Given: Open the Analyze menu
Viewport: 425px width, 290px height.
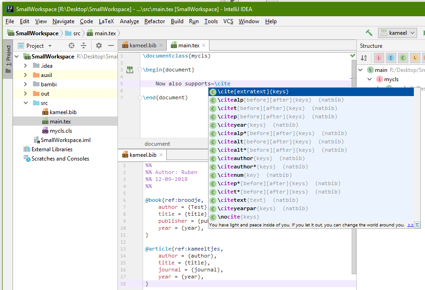Looking at the screenshot, I should tap(129, 21).
